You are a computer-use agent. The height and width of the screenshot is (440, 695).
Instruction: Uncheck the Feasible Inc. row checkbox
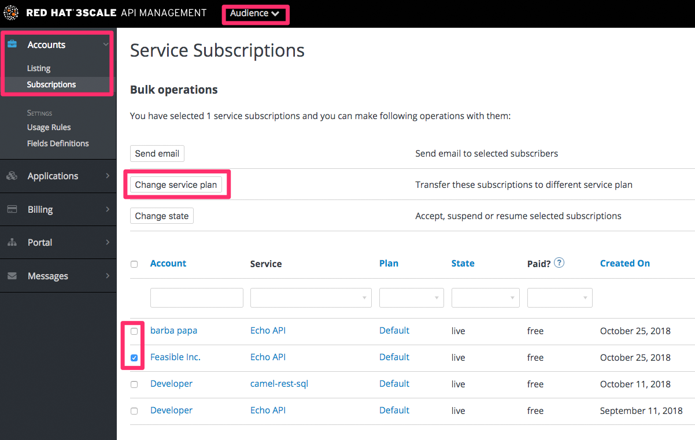point(134,358)
